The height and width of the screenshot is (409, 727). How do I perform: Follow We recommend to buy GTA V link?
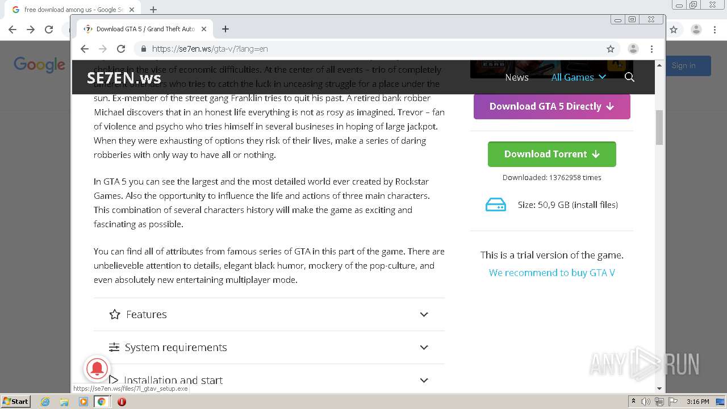552,273
